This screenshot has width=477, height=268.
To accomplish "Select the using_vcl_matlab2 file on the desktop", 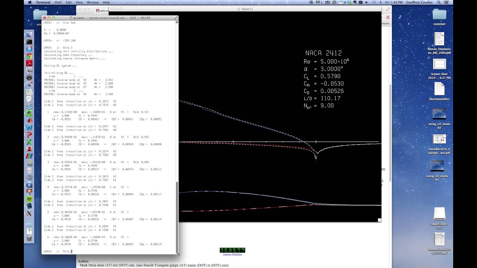I will click(439, 118).
